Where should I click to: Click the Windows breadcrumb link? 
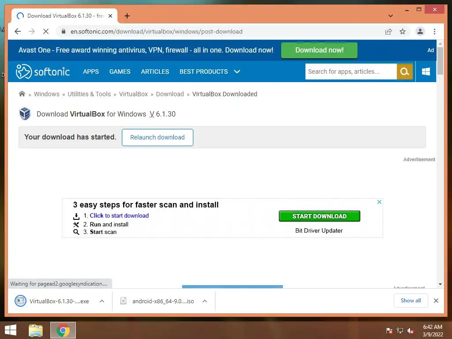click(47, 94)
